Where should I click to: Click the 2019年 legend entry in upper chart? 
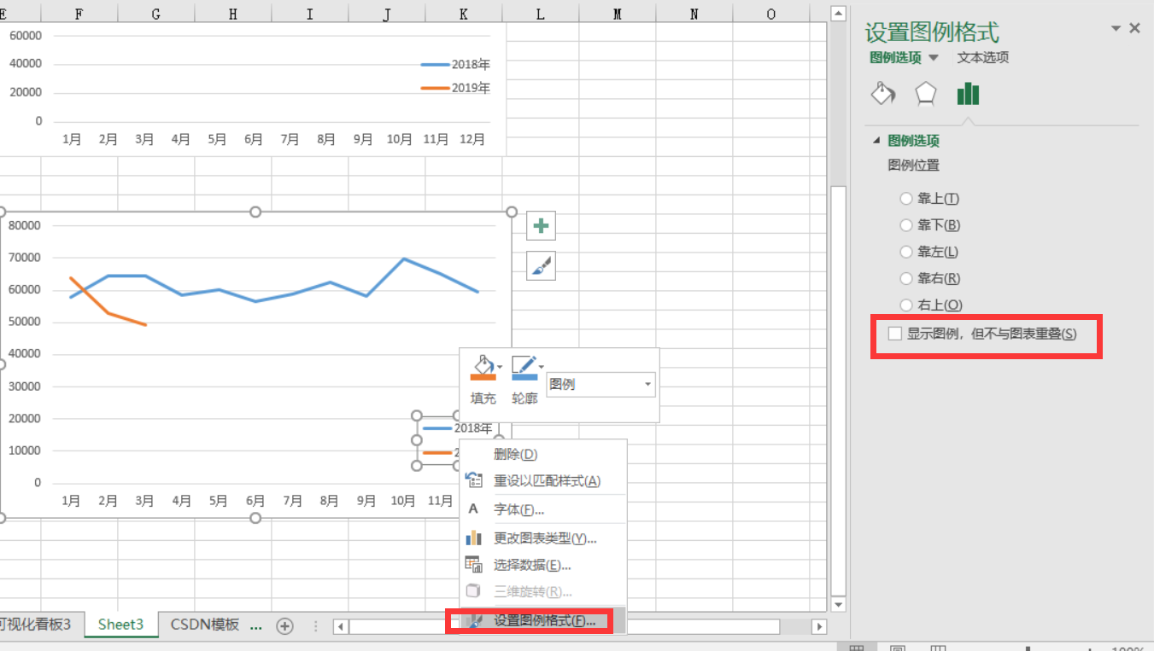(x=456, y=88)
